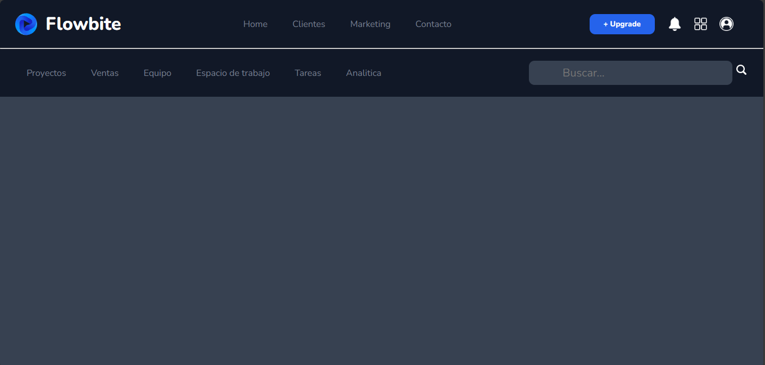The height and width of the screenshot is (365, 765).
Task: Open the Proyectos tab
Action: (46, 73)
